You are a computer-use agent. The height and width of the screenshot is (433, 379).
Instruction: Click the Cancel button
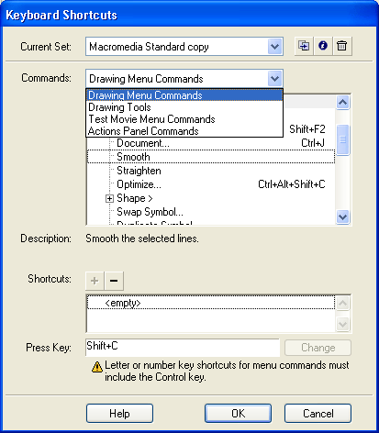[x=318, y=414]
